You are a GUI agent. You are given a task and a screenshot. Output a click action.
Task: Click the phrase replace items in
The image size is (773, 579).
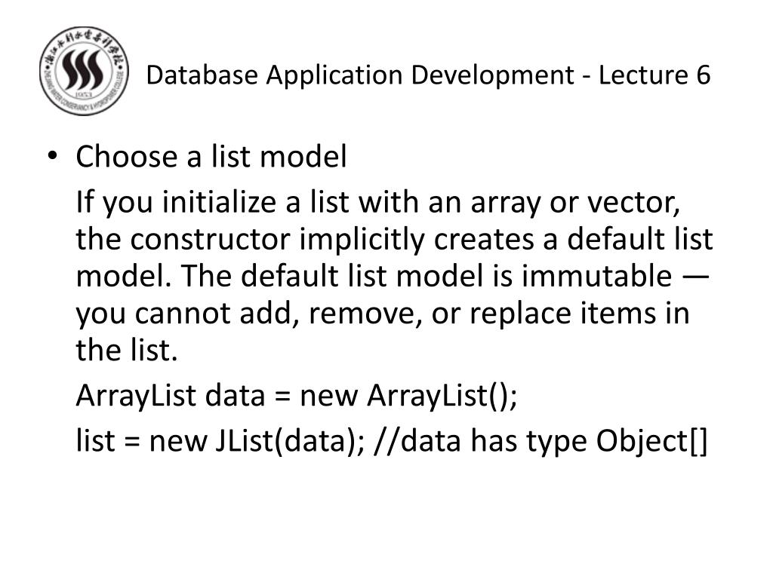[579, 314]
